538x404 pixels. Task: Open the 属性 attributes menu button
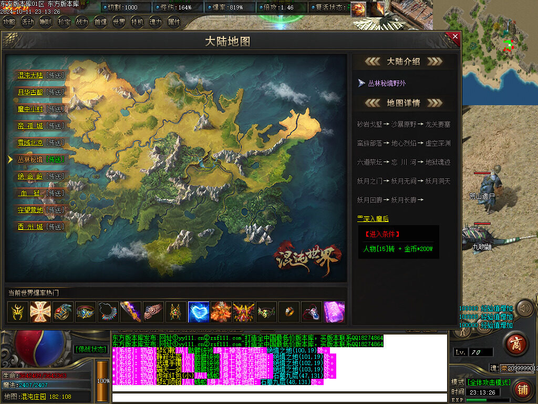(174, 22)
